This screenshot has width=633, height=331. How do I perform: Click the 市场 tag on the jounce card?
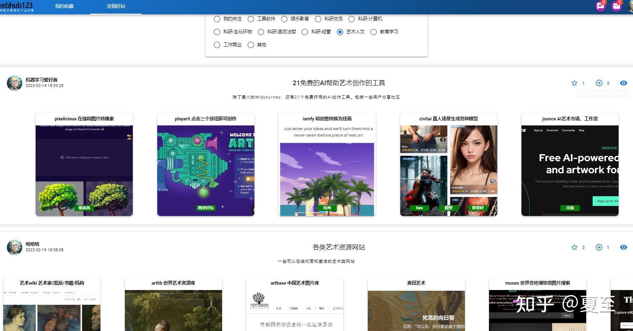point(569,208)
